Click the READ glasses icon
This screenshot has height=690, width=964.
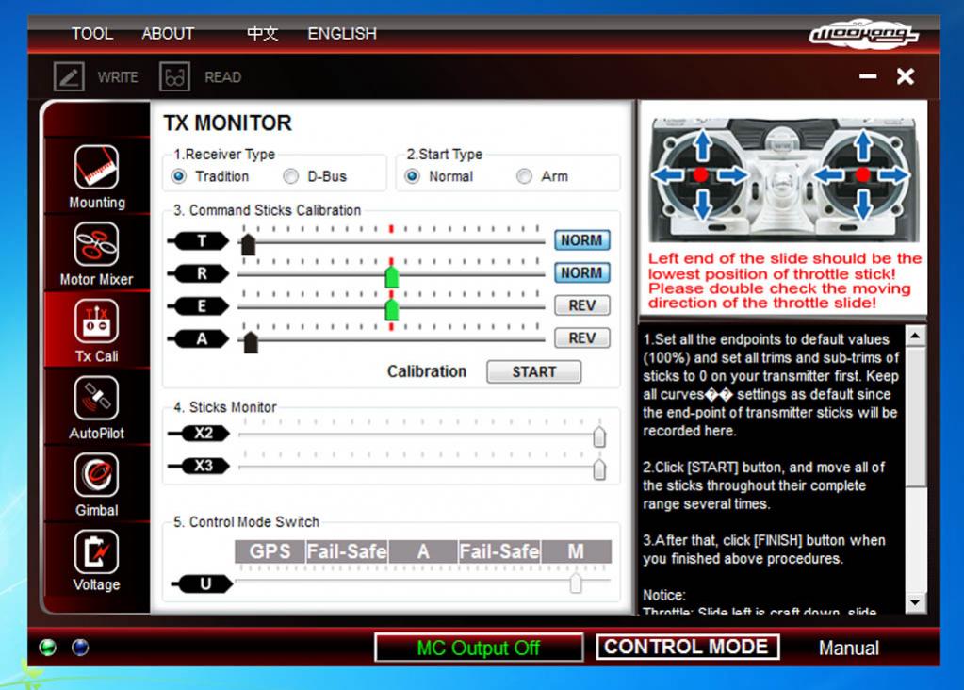pos(175,77)
